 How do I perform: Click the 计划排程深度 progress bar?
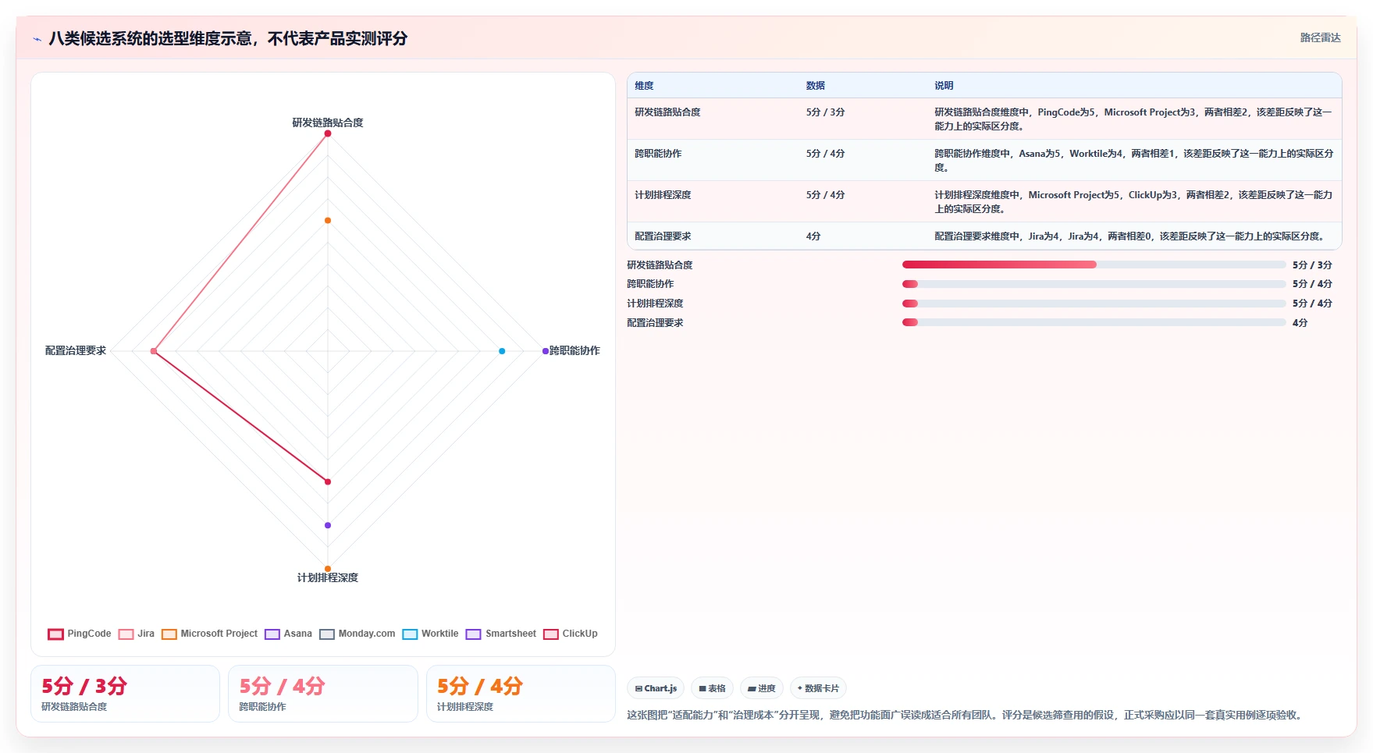(1094, 304)
